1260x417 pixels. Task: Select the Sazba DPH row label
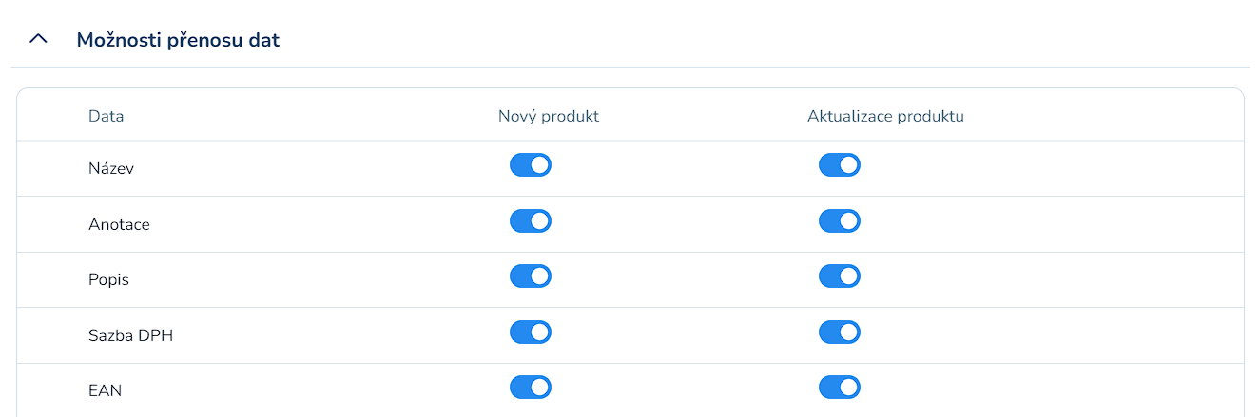[130, 335]
